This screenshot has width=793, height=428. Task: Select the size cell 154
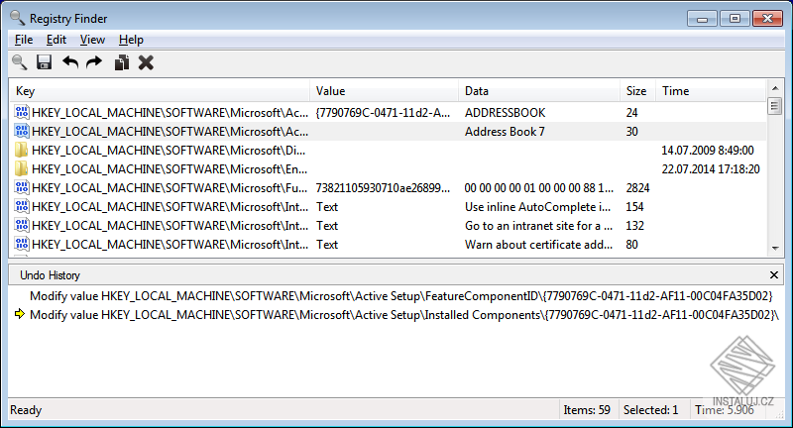(634, 207)
